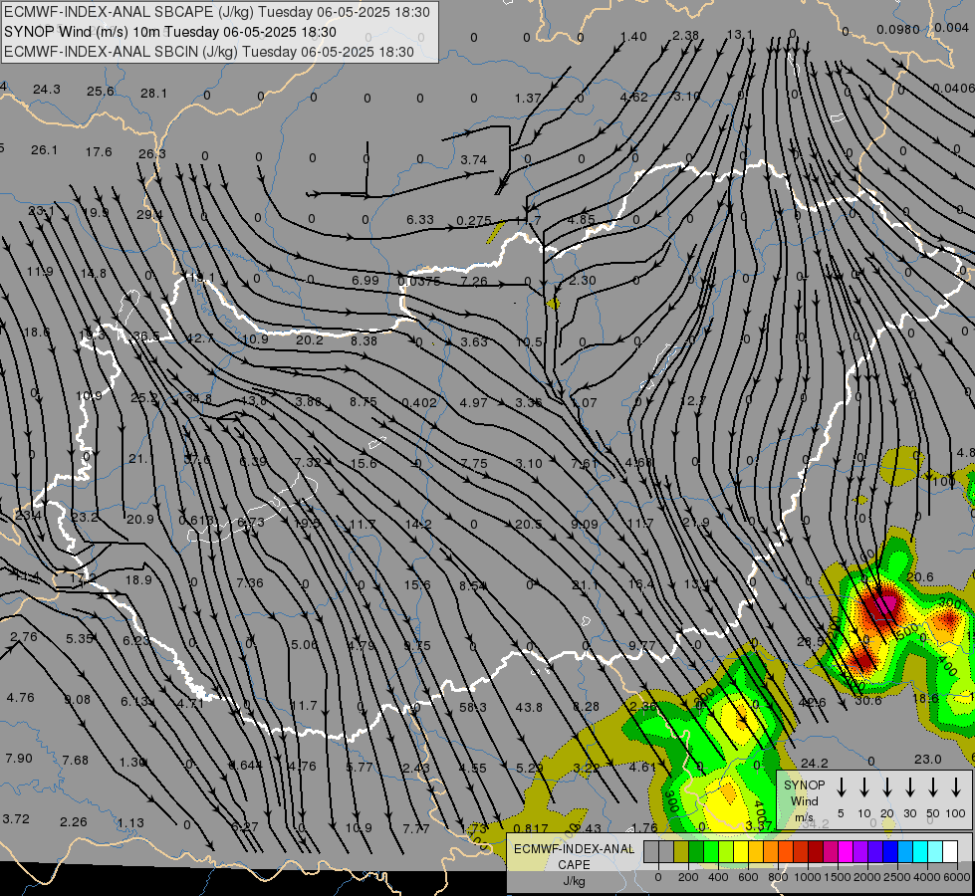Click the map value 43.8

[529, 707]
